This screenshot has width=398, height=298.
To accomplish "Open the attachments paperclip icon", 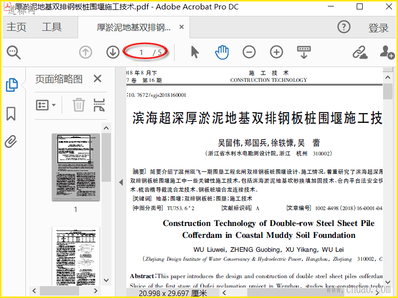I will point(11,142).
